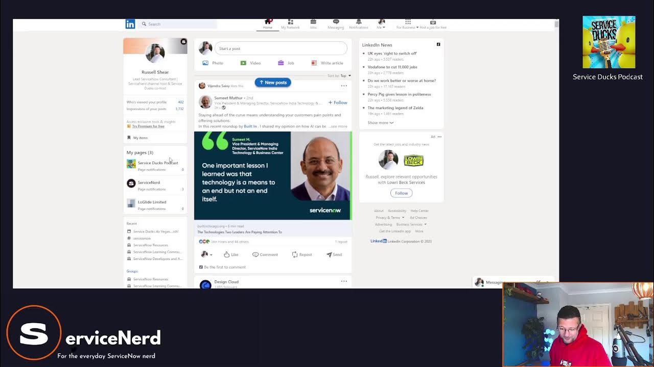
Task: Add a Video to a new post
Action: [250, 63]
